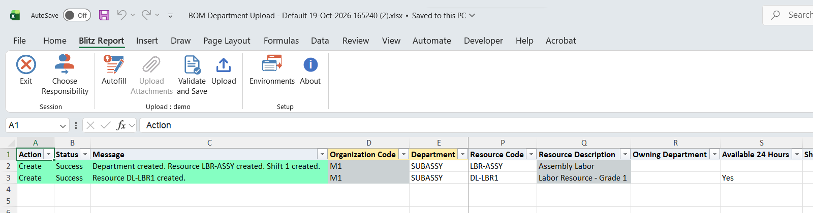Image resolution: width=813 pixels, height=213 pixels.
Task: Open the Organization Code filter dropdown
Action: pyautogui.click(x=403, y=154)
